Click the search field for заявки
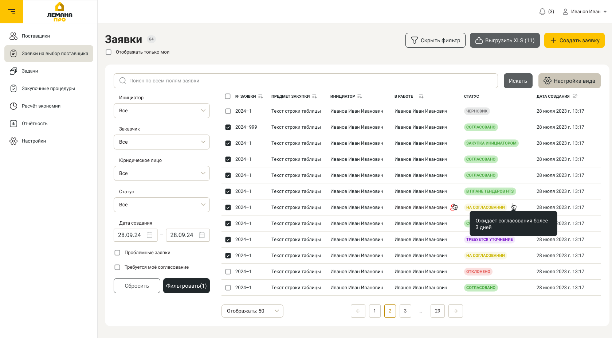The image size is (612, 338). pos(306,81)
